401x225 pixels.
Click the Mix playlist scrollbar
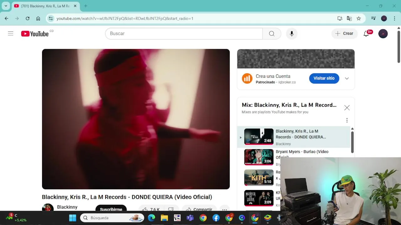[352, 142]
